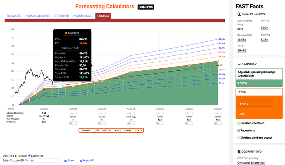This screenshot has width=285, height=165.
Task: Click Last Closing Price value 22.2
Action: [x=240, y=29]
